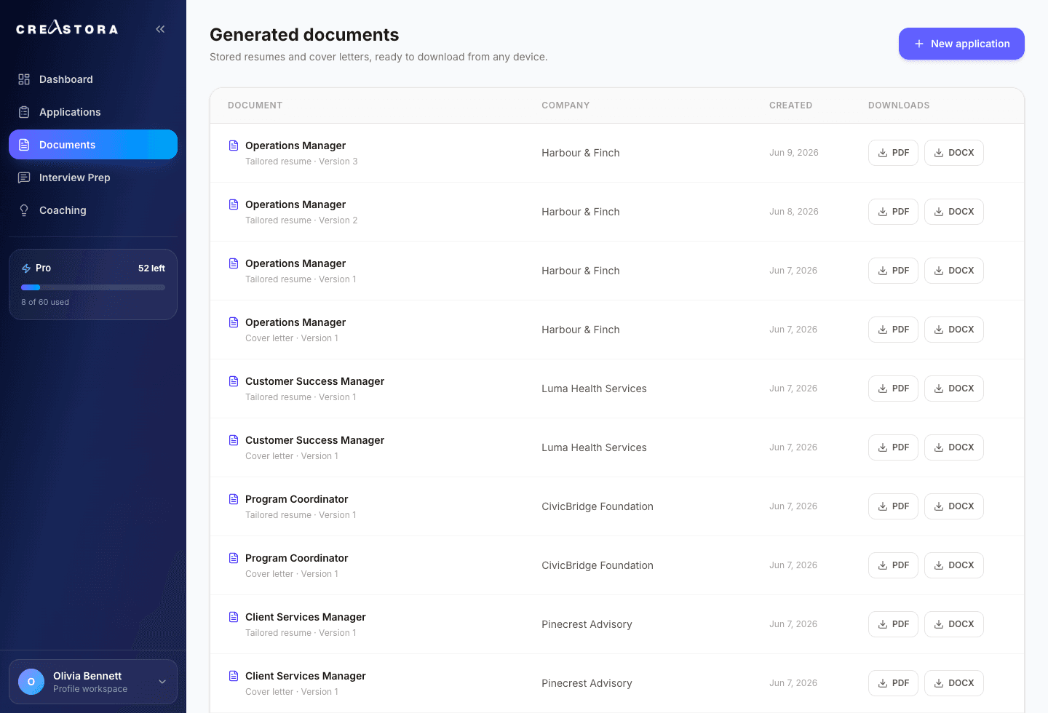The height and width of the screenshot is (713, 1048).
Task: Download PDF of Client Services Manager tailored resume
Action: [x=893, y=624]
